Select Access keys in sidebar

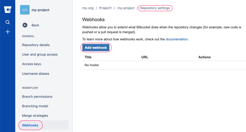[31, 64]
